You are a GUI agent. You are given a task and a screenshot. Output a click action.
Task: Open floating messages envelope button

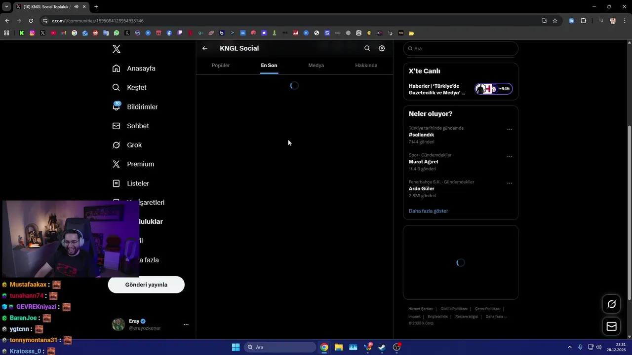click(x=611, y=326)
